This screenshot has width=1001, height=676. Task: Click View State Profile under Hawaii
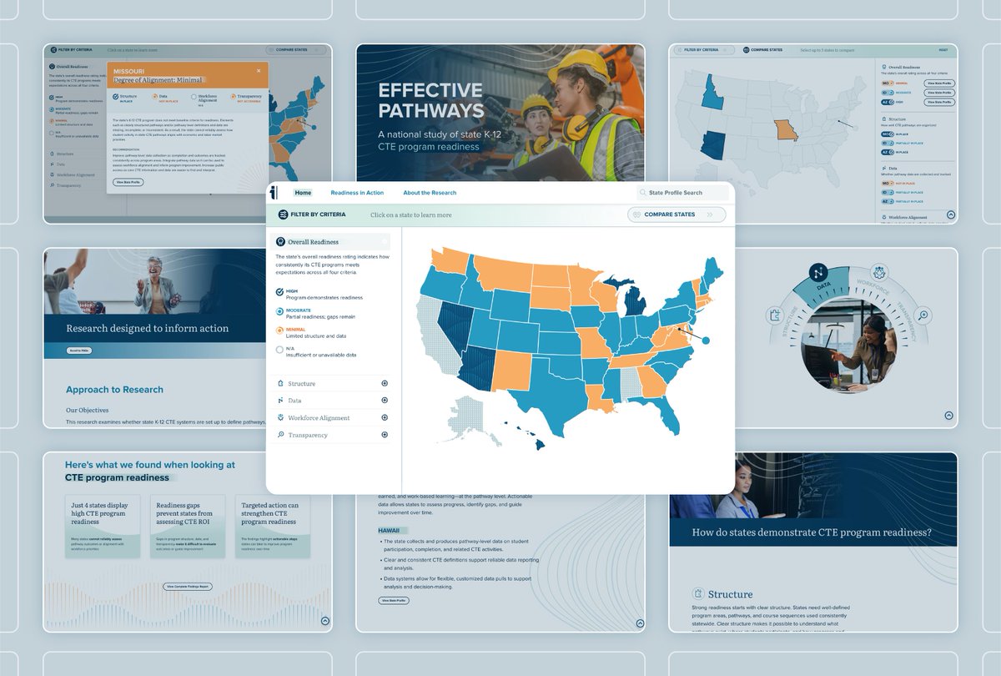click(394, 600)
